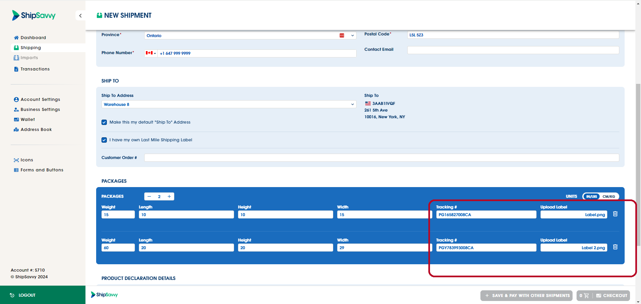Click the Contact Email field
This screenshot has width=641, height=304.
pos(513,50)
